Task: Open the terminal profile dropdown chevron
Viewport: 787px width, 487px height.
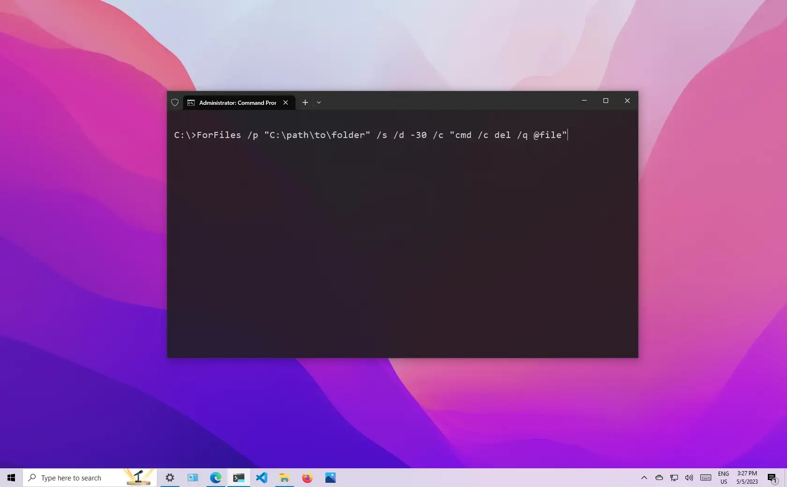Action: (x=319, y=102)
